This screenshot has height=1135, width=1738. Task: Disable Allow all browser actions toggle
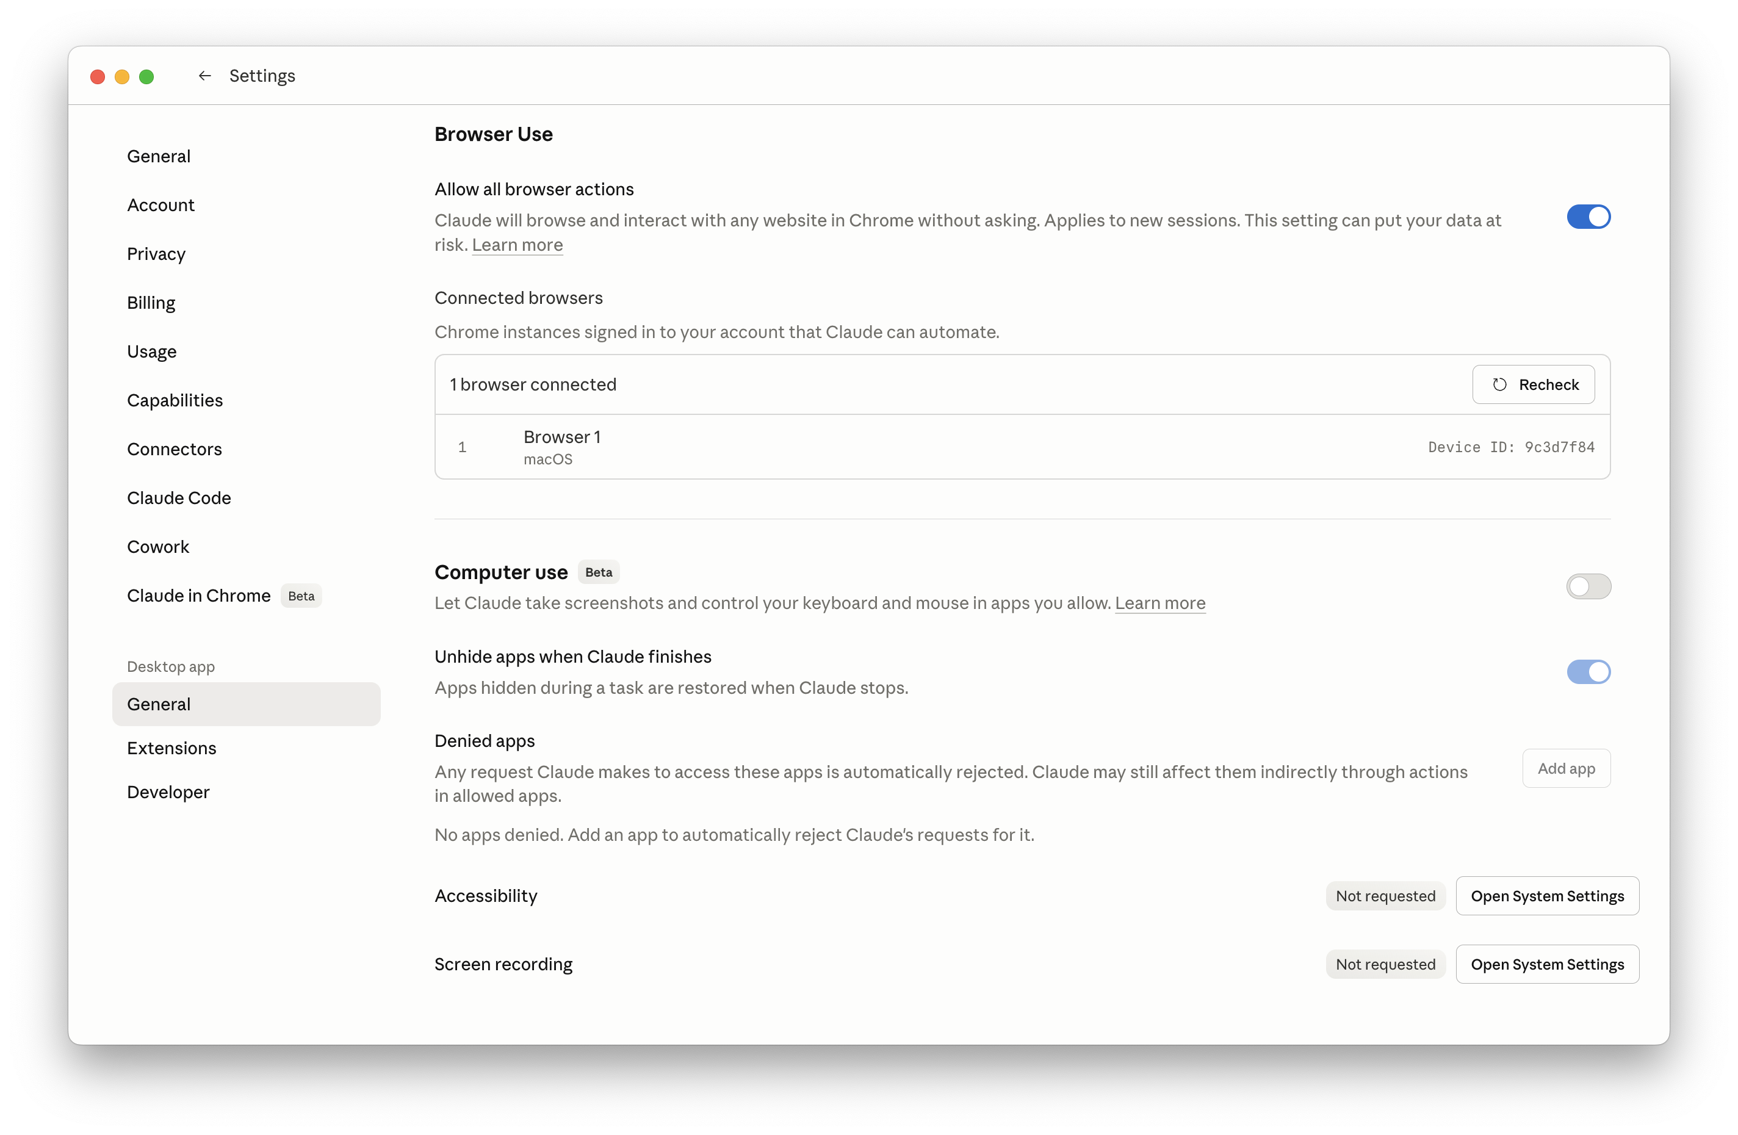pos(1587,217)
